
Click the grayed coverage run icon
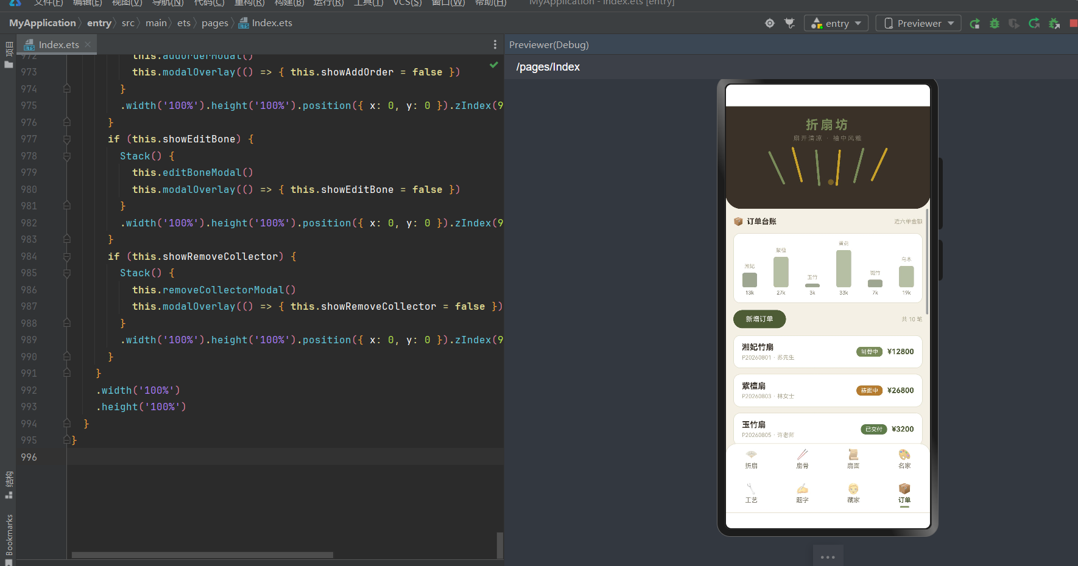(x=1014, y=23)
